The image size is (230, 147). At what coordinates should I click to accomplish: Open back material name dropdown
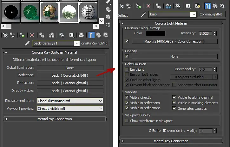click(194, 15)
